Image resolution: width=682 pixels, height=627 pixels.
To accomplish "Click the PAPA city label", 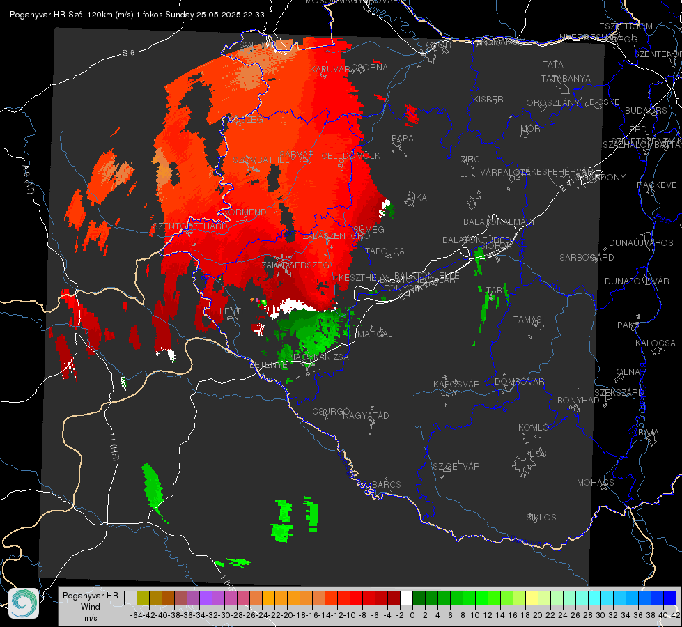I will point(403,139).
